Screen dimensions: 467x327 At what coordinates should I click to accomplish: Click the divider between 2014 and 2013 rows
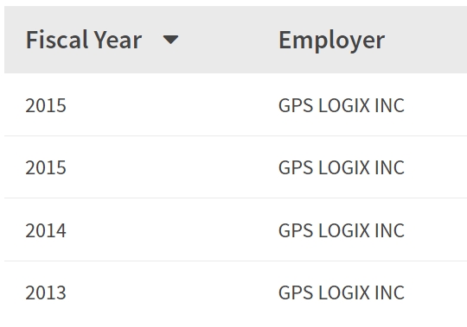(235, 261)
